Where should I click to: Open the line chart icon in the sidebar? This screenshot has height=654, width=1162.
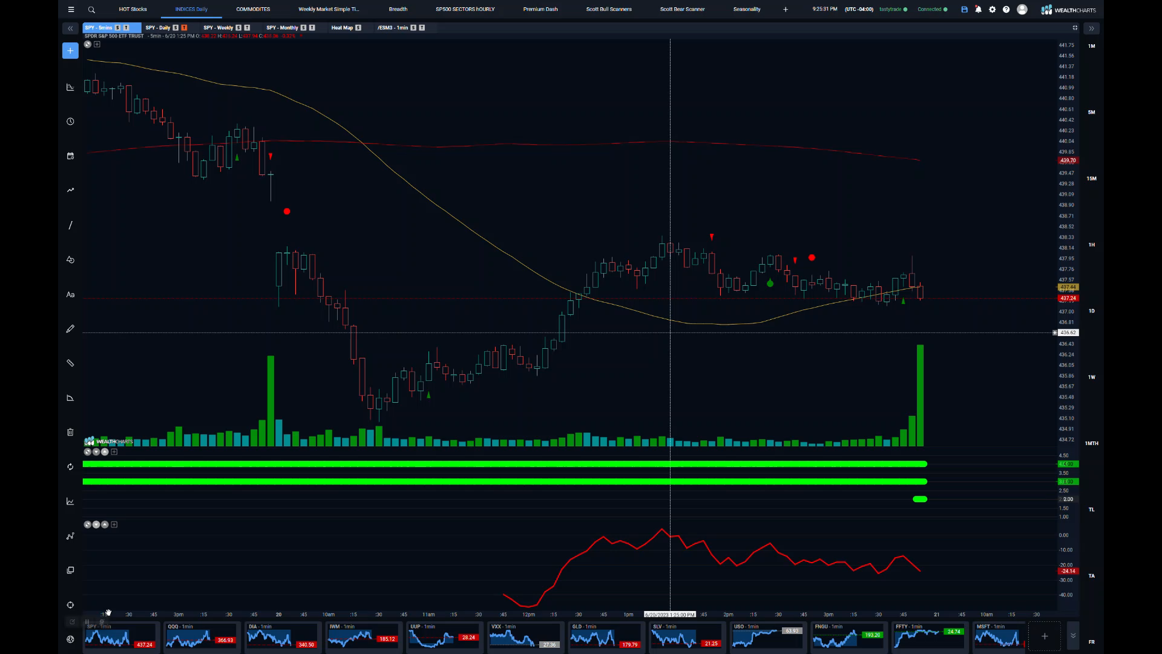pyautogui.click(x=70, y=501)
